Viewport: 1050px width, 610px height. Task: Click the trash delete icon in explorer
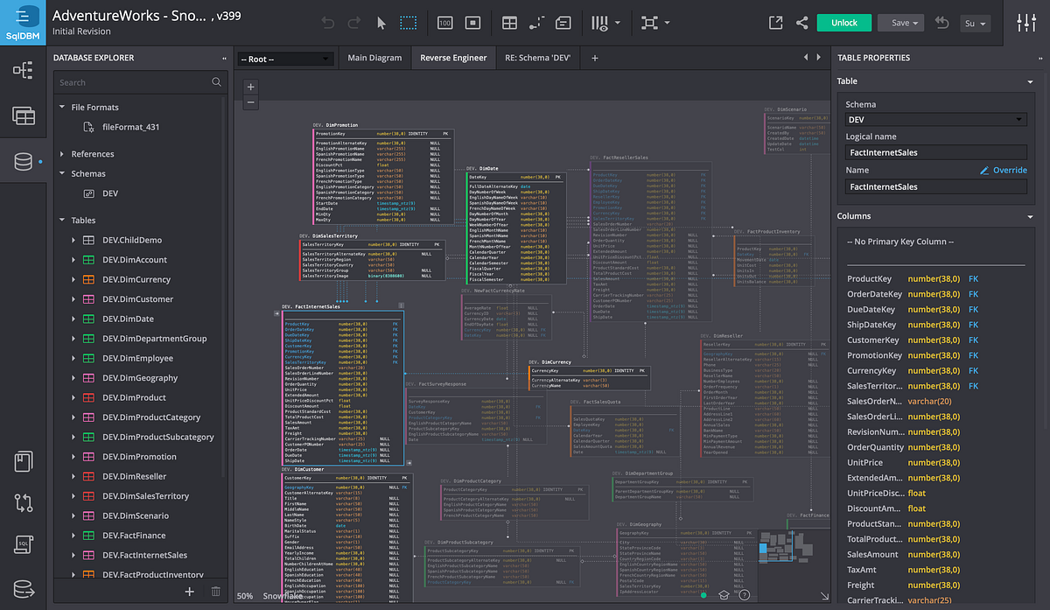pos(215,592)
